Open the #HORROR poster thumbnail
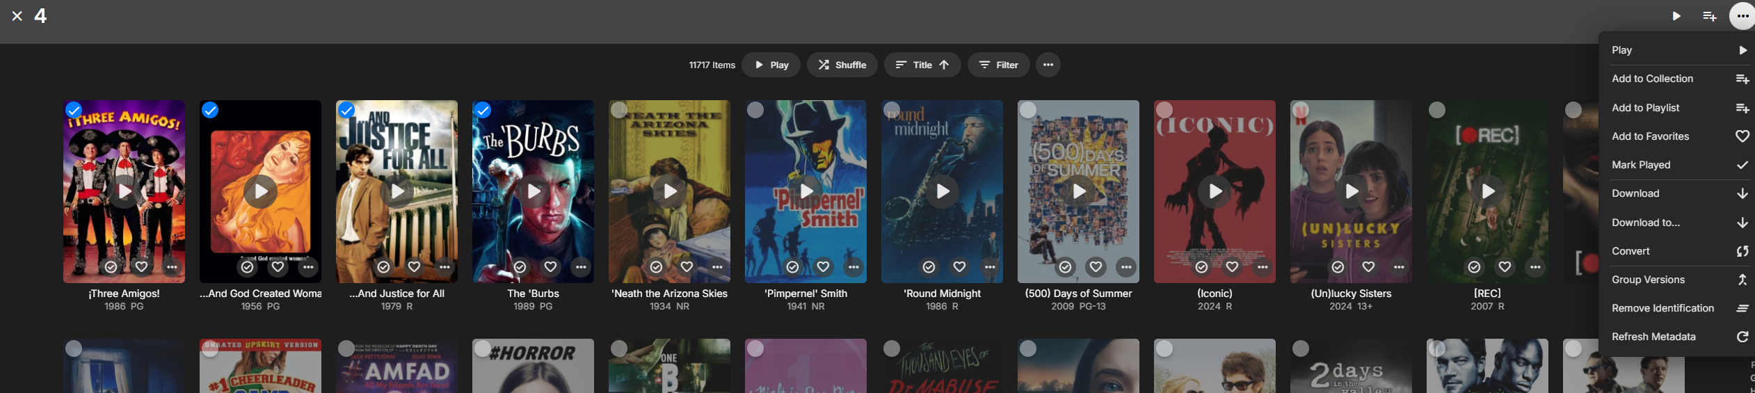The height and width of the screenshot is (393, 1755). [x=534, y=366]
